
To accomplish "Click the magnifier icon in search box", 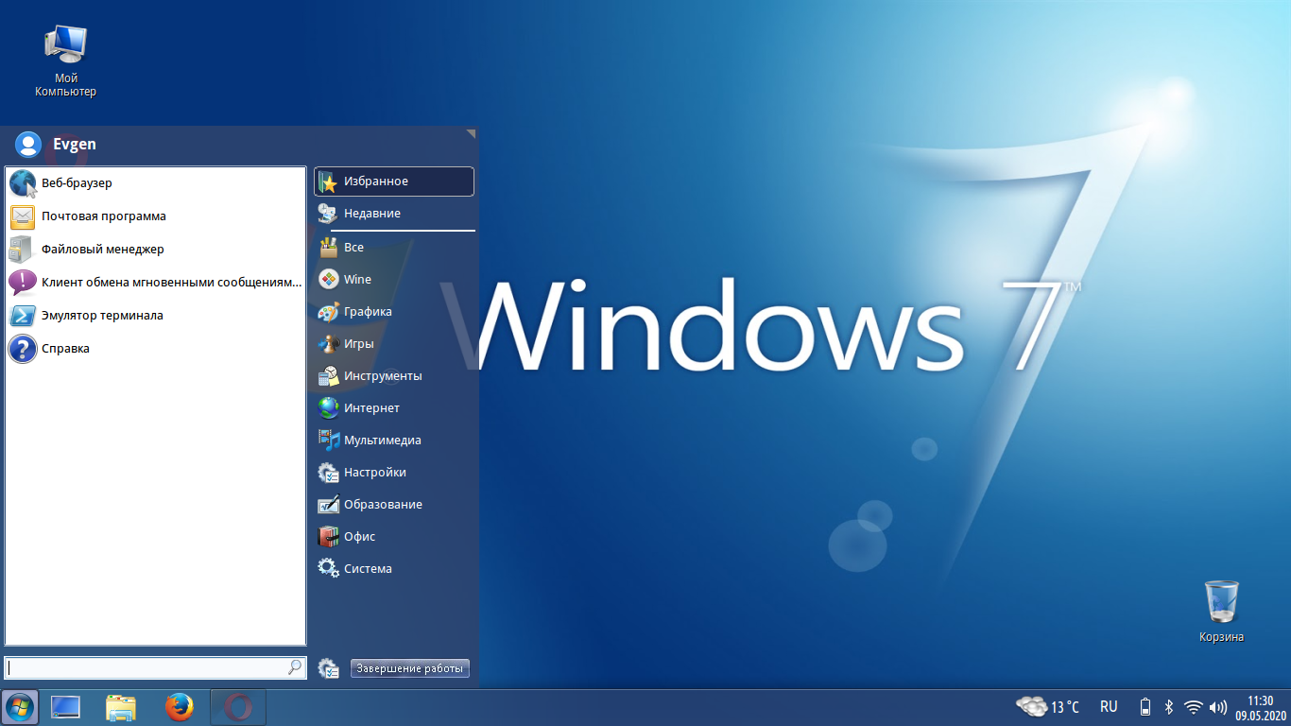I will click(x=295, y=667).
